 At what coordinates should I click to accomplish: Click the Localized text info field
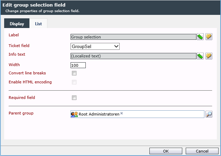click(x=133, y=56)
